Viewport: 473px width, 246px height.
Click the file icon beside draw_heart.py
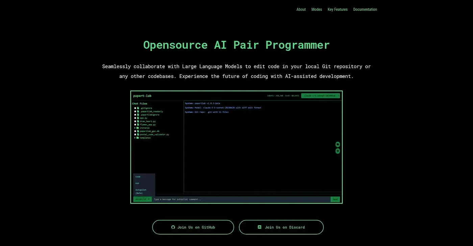[x=138, y=121]
